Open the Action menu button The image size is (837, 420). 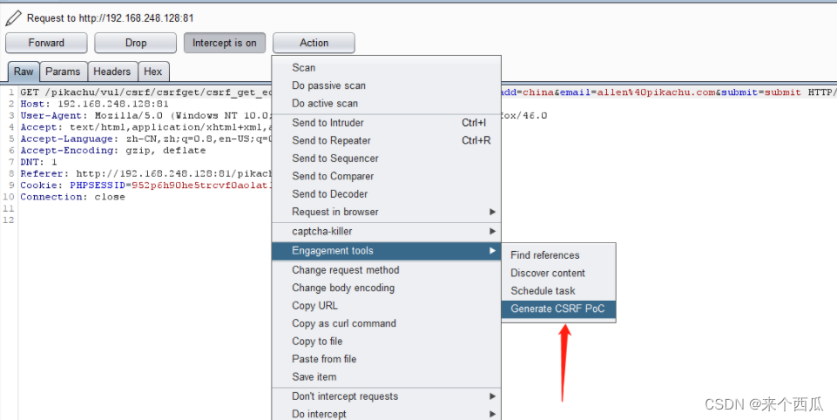point(314,43)
